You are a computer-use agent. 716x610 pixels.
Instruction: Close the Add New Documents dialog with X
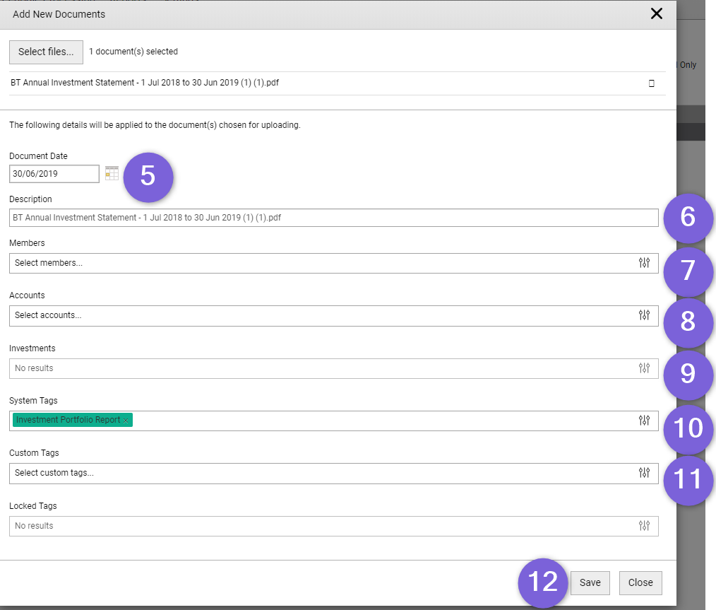click(x=657, y=13)
